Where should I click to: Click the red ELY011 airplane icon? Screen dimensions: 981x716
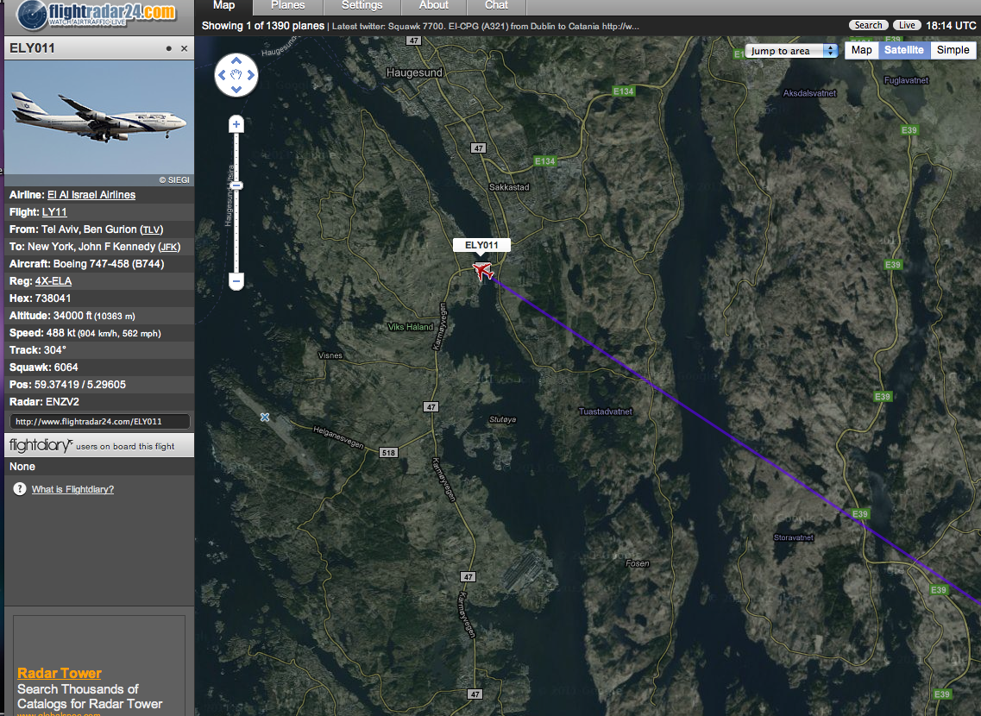point(482,272)
